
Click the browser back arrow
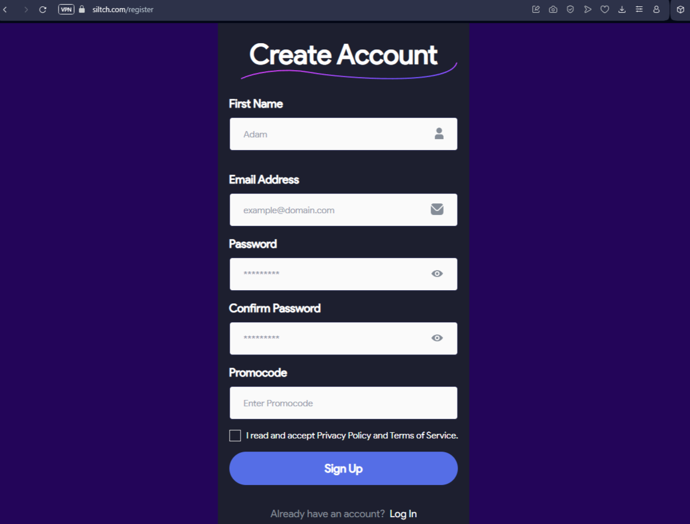click(x=5, y=10)
